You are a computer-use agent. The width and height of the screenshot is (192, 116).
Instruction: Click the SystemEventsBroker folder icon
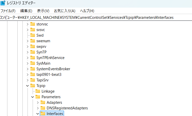33,69
